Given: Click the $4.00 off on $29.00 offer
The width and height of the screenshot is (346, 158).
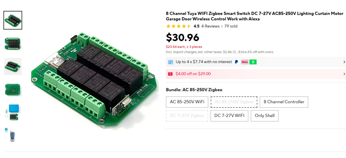Looking at the screenshot, I should (x=193, y=74).
